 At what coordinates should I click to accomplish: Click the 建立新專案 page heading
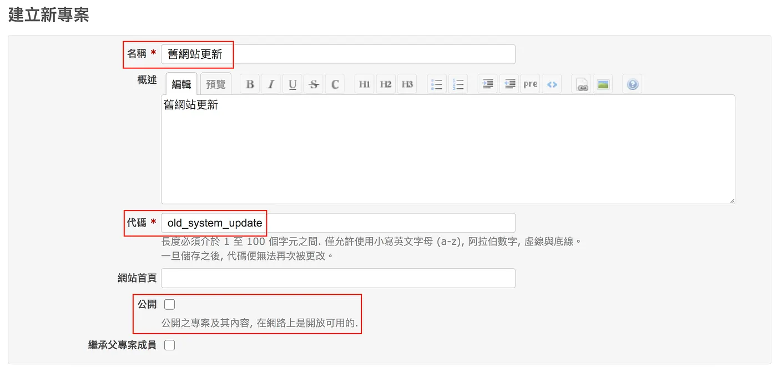[x=49, y=15]
